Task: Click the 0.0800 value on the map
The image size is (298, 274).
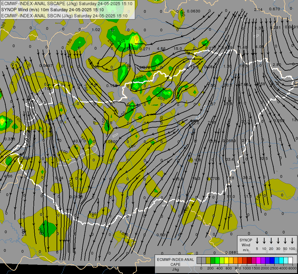Action: [111, 142]
